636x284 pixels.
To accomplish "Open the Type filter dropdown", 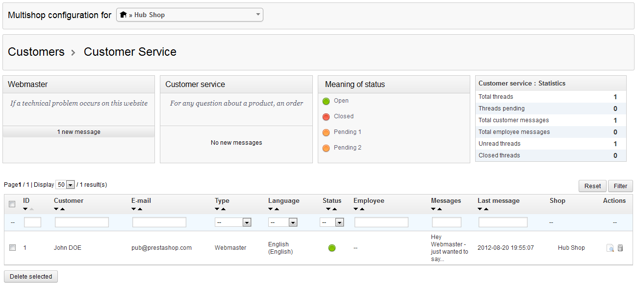I will click(x=233, y=222).
